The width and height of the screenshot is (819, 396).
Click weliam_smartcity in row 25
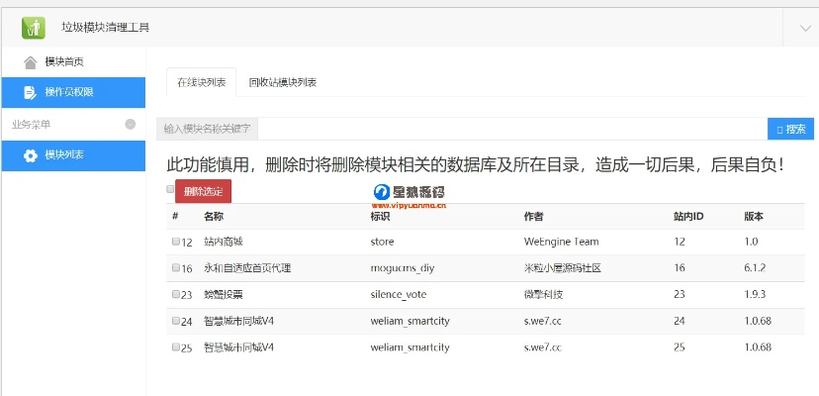click(410, 347)
